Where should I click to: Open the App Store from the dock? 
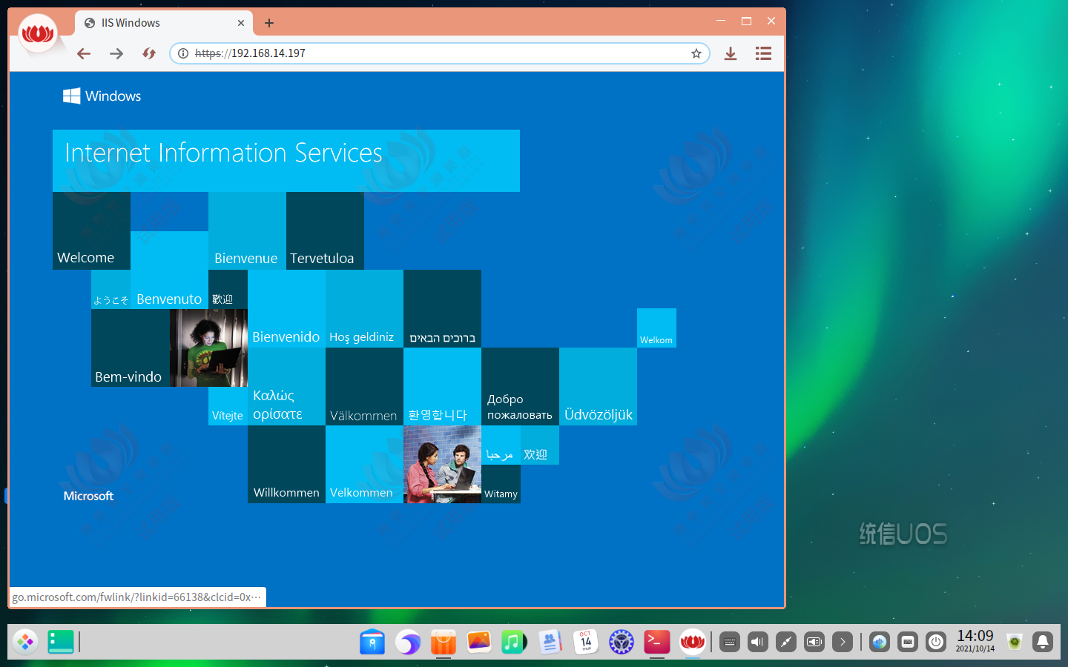[x=444, y=642]
